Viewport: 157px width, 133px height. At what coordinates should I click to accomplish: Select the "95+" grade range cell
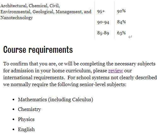click(101, 11)
